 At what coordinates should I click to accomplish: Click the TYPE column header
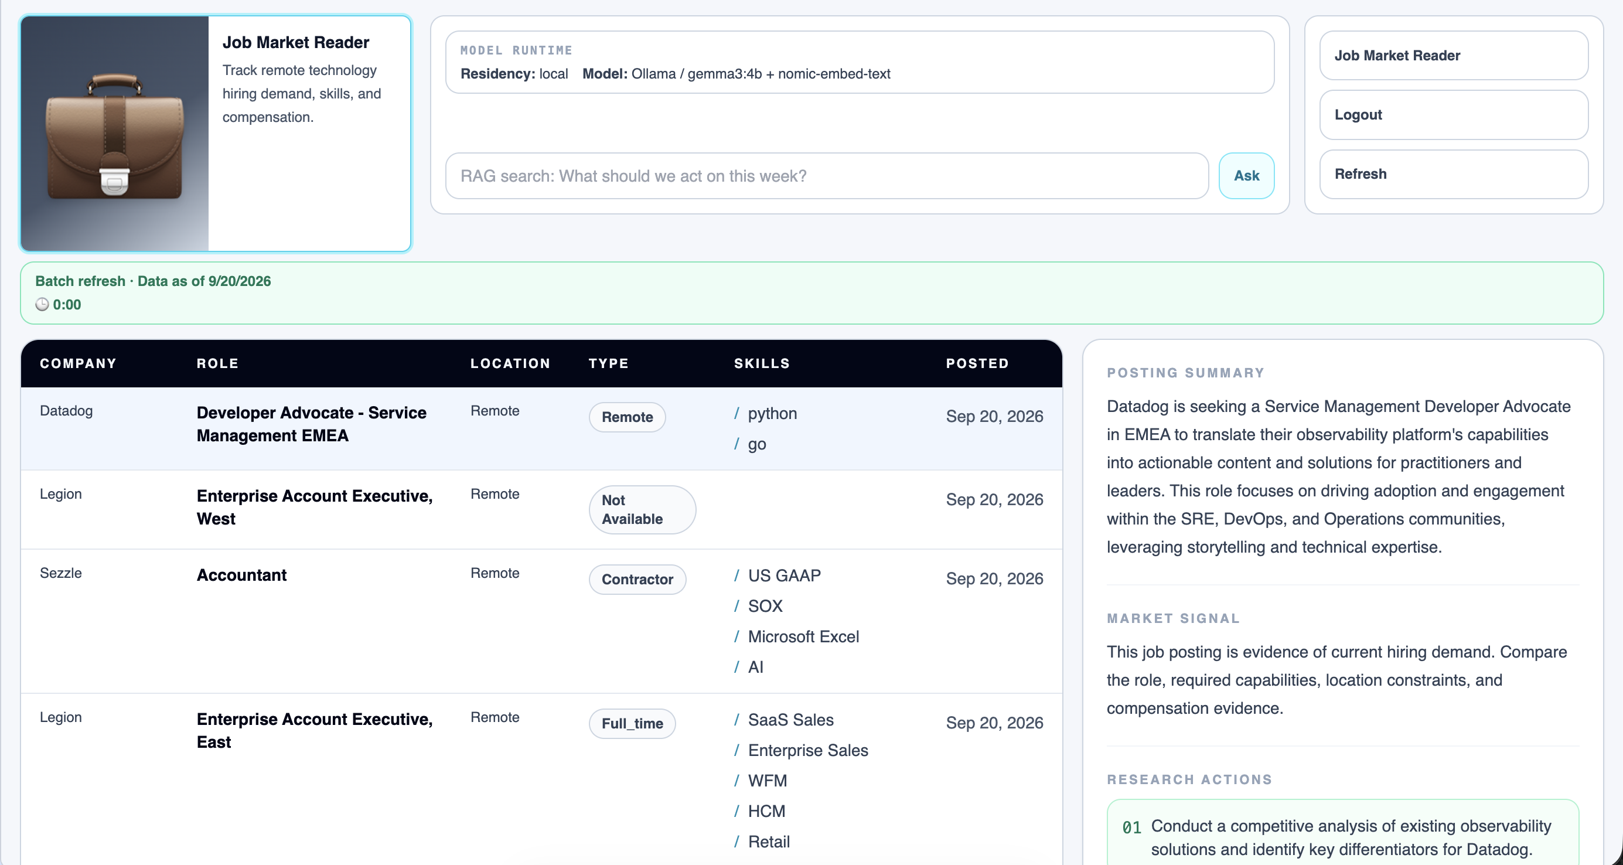609,363
